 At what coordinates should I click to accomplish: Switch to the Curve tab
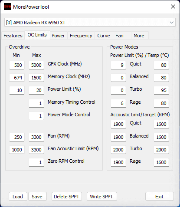coord(104,36)
